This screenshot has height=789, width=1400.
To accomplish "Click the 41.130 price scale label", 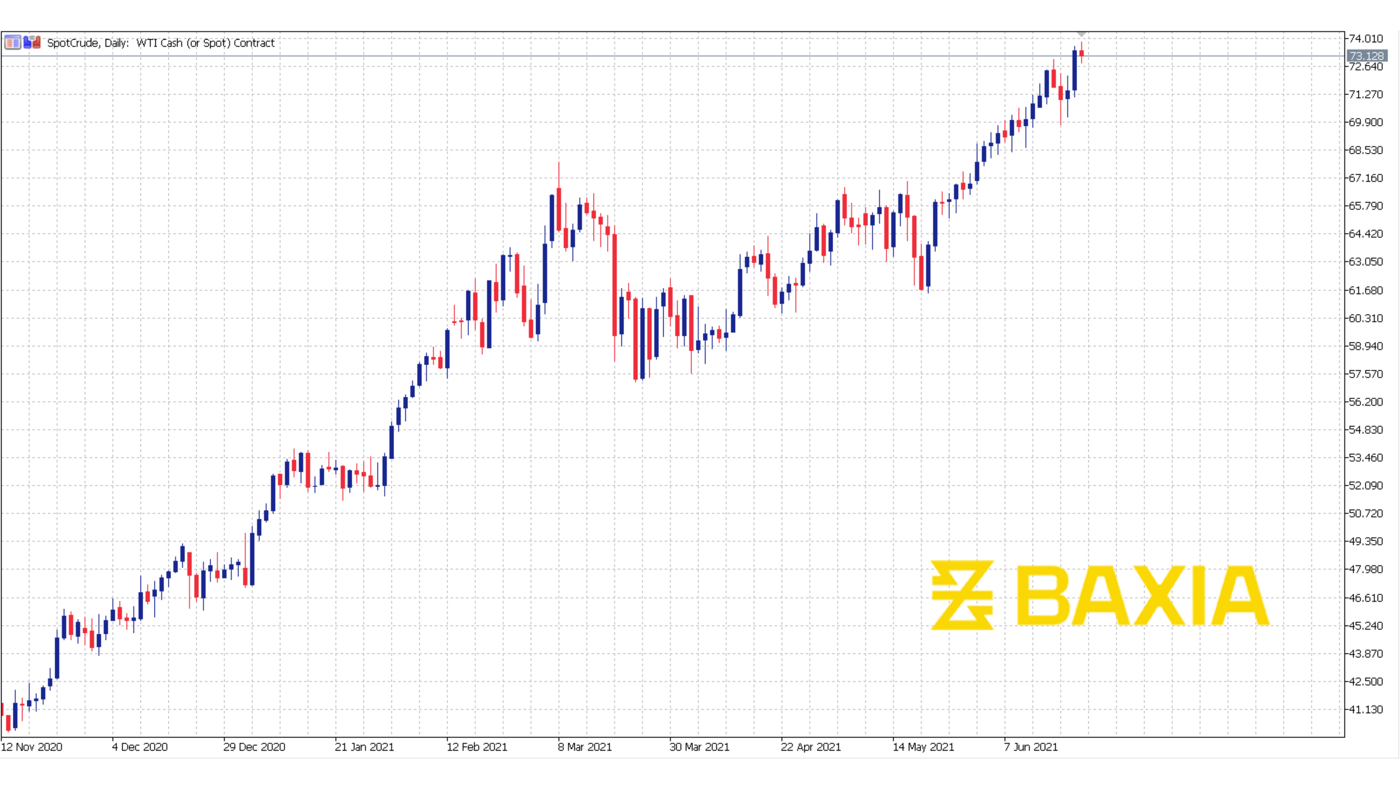I will (1366, 710).
